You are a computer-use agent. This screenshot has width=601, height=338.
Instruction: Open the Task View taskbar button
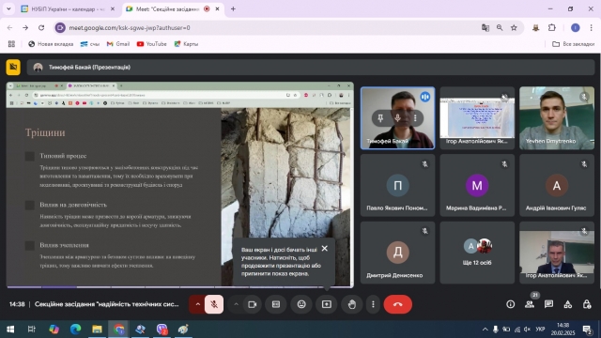point(31,330)
